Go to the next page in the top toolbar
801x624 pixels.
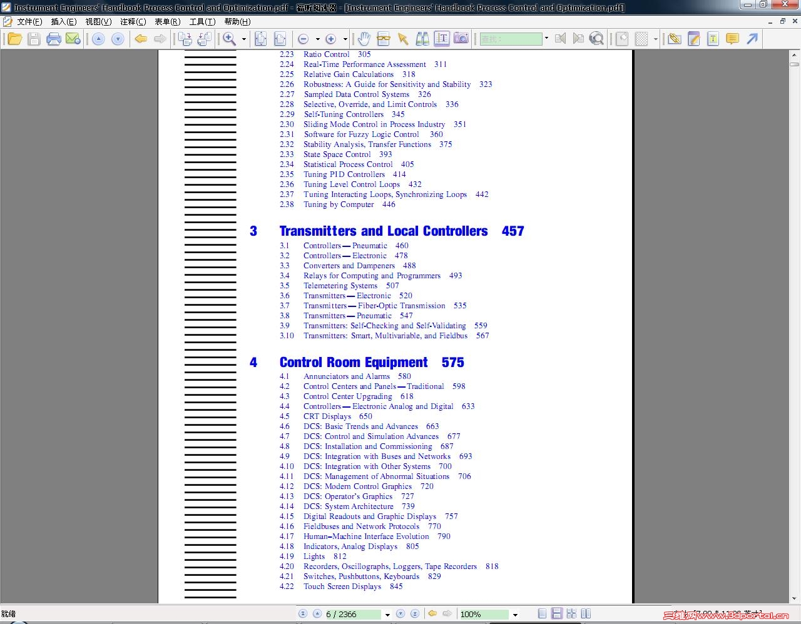click(118, 39)
